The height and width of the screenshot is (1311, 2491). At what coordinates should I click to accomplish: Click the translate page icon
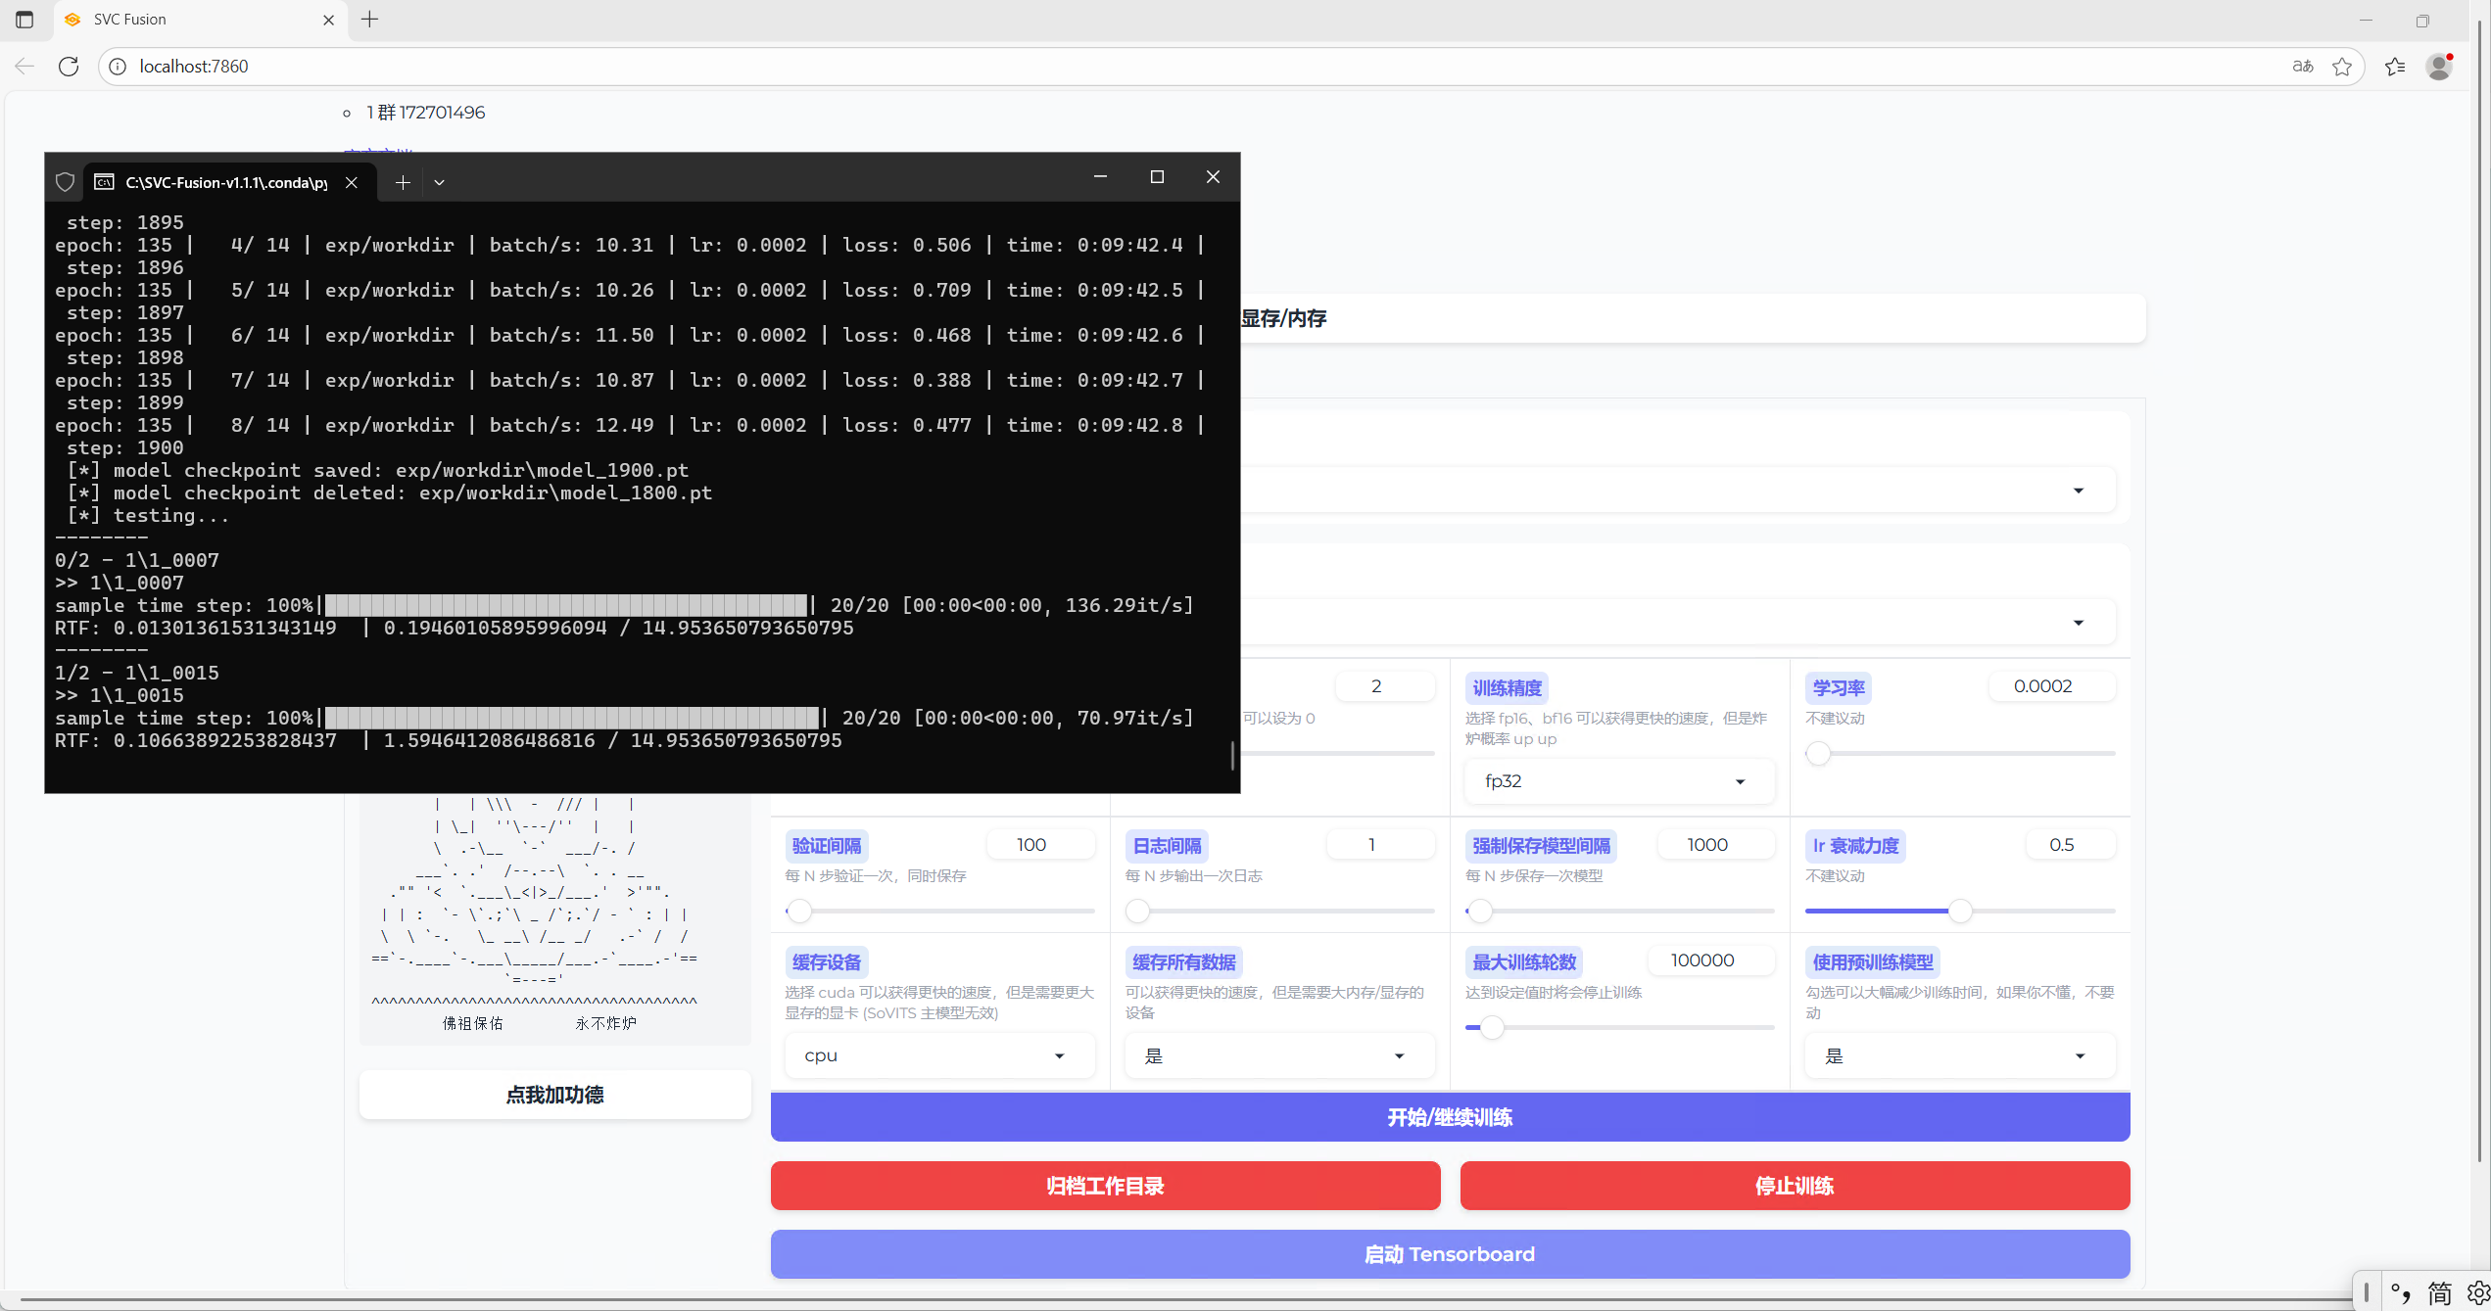2302,67
